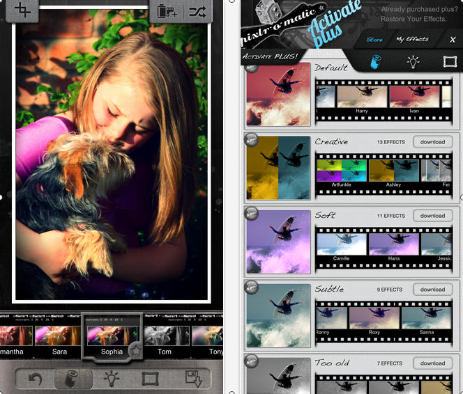The width and height of the screenshot is (463, 394).
Task: Open the Subtle pack large preview image
Action: coord(278,315)
